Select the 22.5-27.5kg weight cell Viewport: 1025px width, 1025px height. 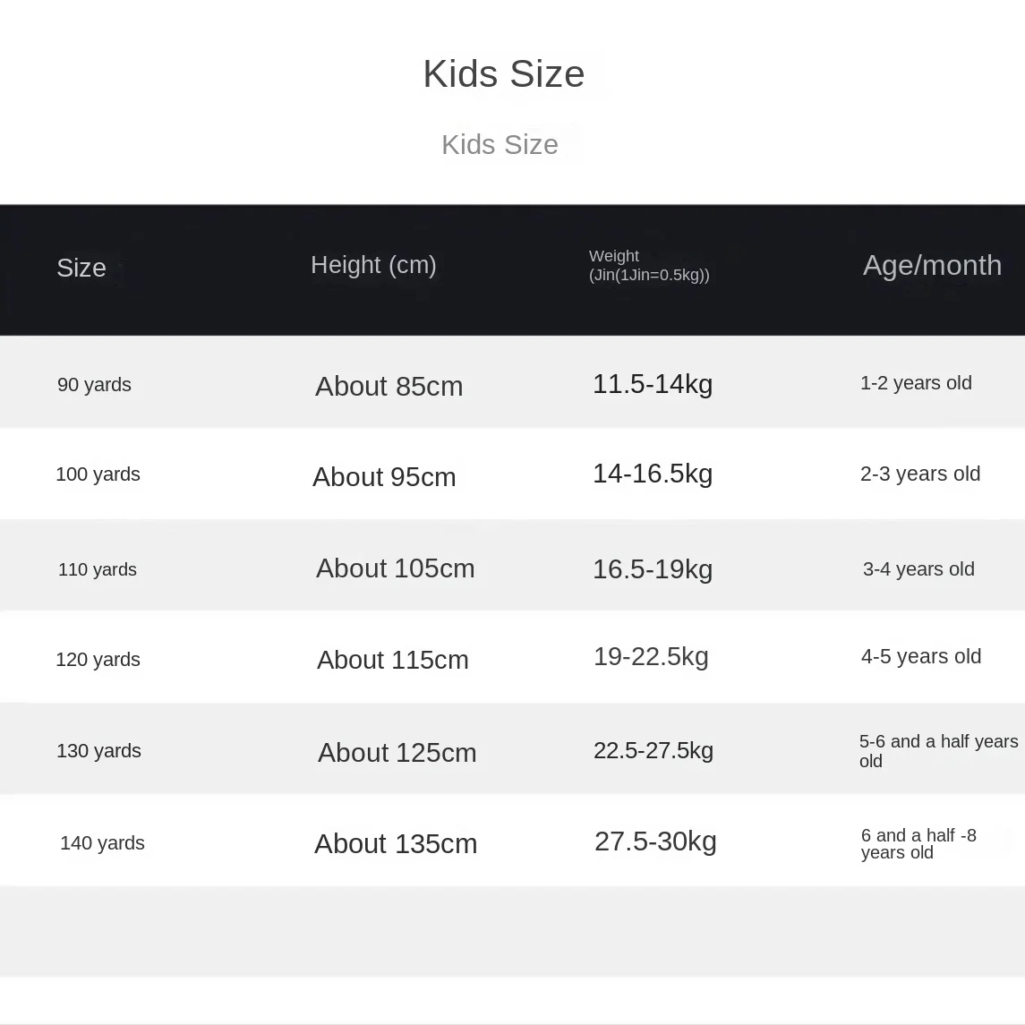(653, 750)
